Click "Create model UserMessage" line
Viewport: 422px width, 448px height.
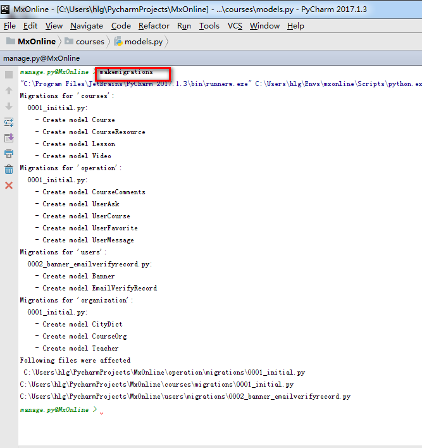85,240
